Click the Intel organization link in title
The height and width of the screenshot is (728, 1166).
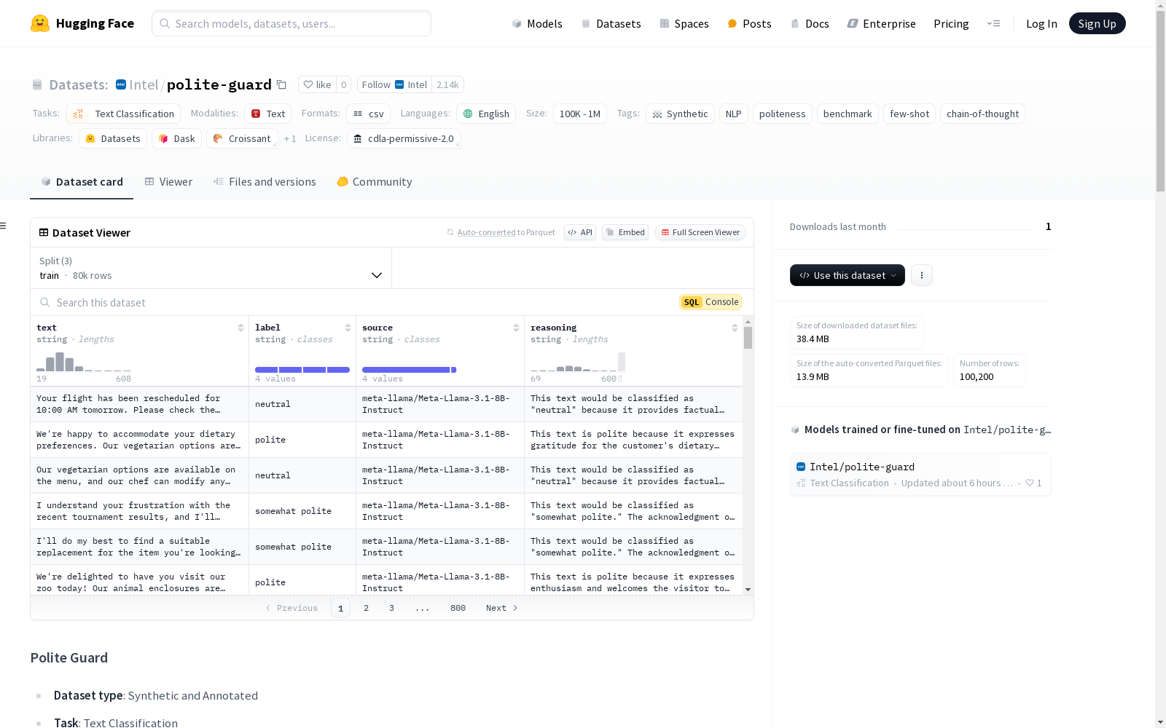point(144,84)
